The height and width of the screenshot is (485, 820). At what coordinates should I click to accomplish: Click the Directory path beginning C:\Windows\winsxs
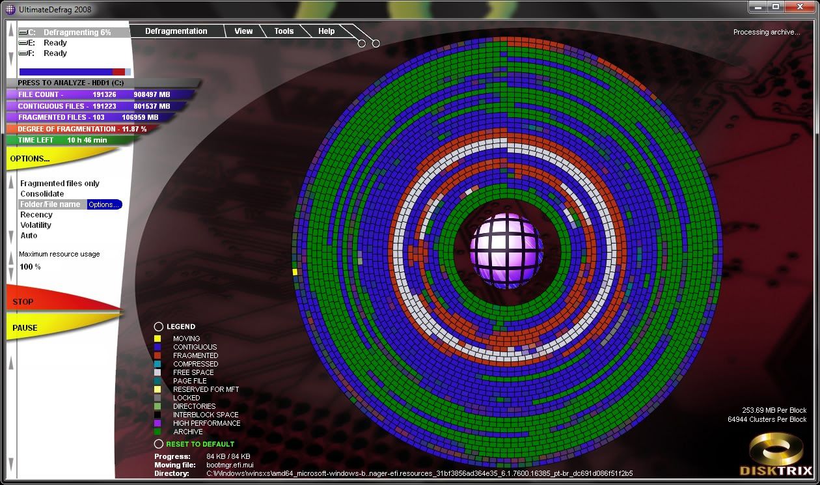[x=420, y=473]
